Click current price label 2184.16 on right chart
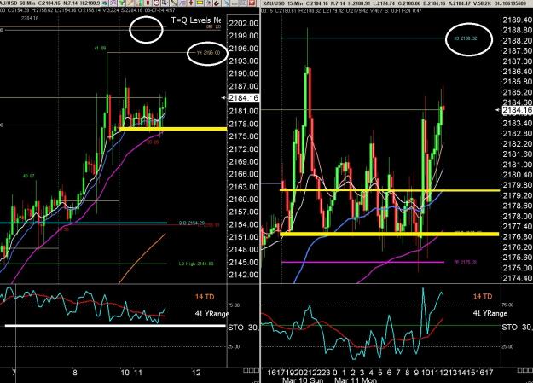Screen dimensions: 533x383 tap(518, 110)
